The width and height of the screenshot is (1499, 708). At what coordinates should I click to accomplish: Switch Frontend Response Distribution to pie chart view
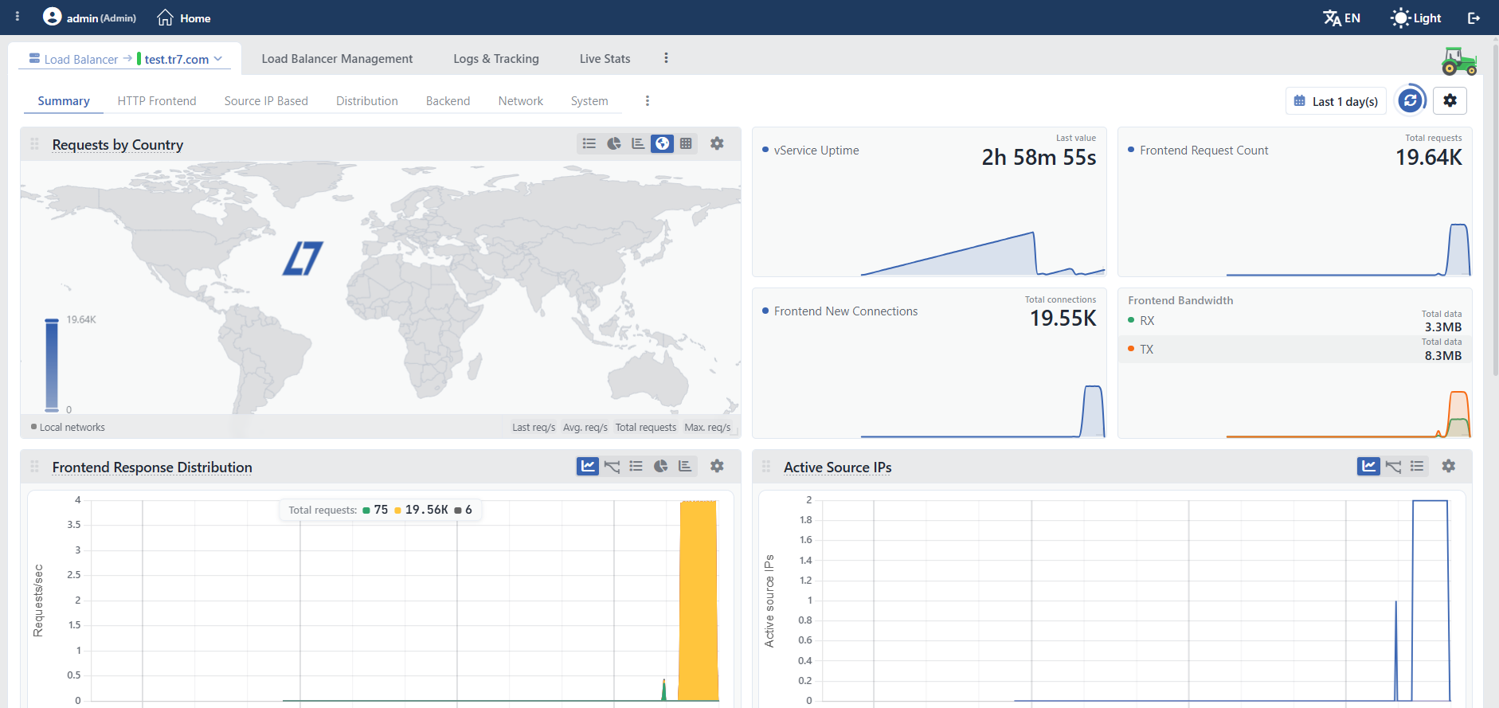coord(660,466)
